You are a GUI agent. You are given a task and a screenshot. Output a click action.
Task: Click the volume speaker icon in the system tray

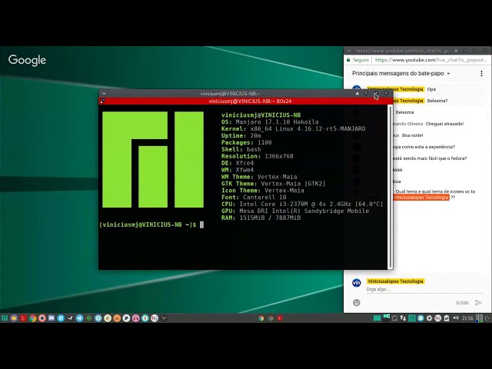pyautogui.click(x=456, y=318)
